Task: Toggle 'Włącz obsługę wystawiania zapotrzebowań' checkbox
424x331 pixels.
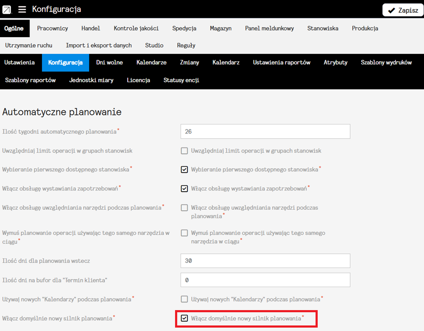Action: 184,189
